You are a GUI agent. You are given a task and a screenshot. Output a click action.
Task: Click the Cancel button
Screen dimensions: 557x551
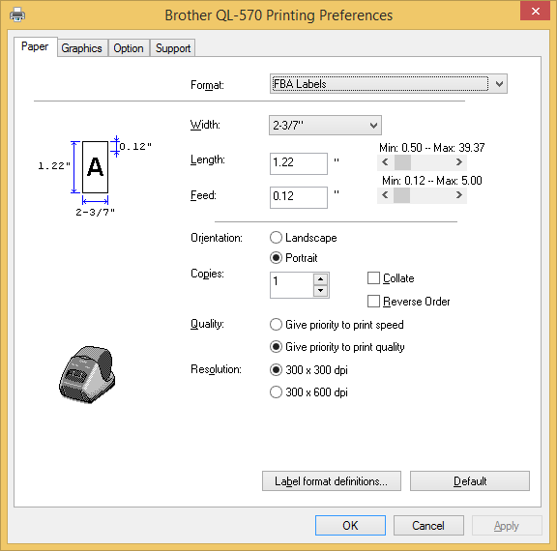pos(428,526)
